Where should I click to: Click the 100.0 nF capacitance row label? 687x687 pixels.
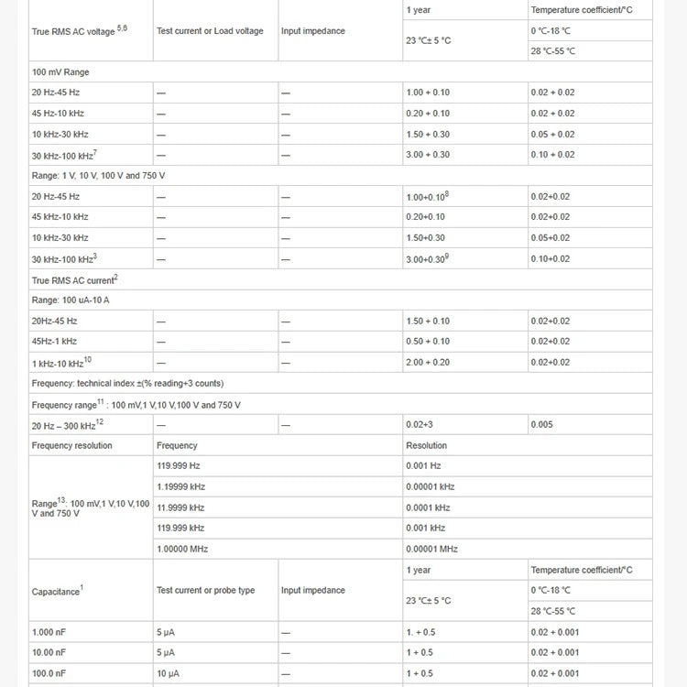pos(50,673)
